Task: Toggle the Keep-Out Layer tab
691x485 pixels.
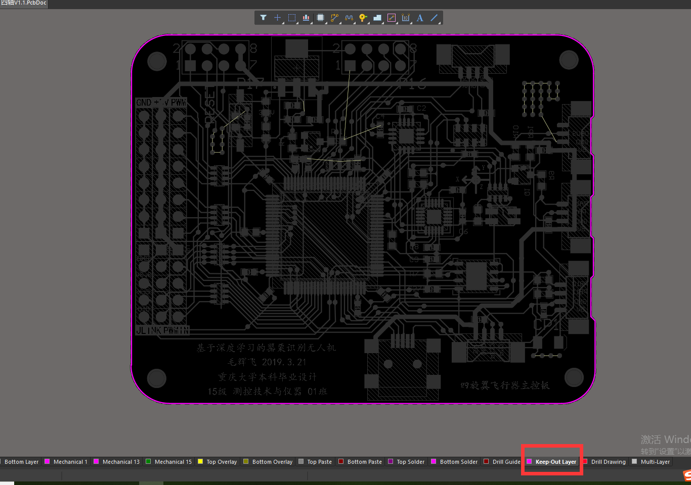Action: click(555, 461)
